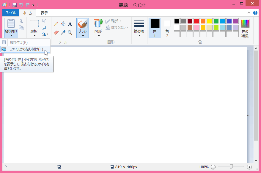Pick the lime green swatch
Viewport: 261px width, 173px height.
coord(216,28)
